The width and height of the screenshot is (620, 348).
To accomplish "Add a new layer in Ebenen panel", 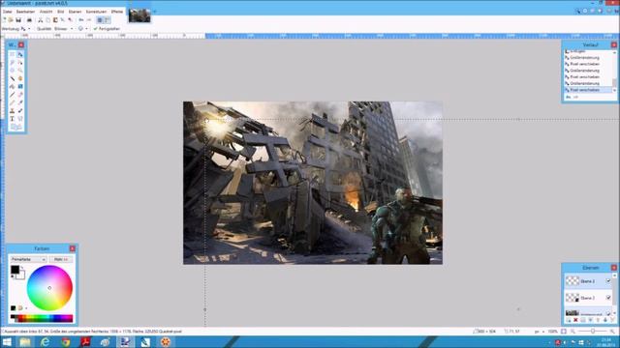I will [569, 320].
